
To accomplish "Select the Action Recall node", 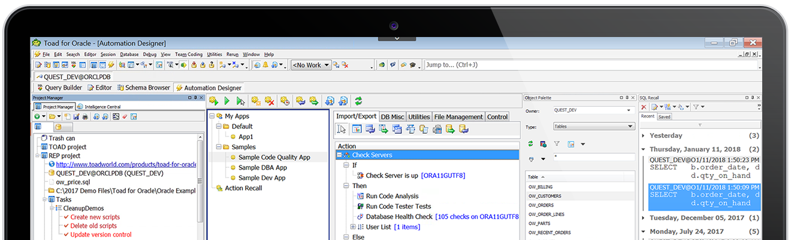I will [x=243, y=188].
